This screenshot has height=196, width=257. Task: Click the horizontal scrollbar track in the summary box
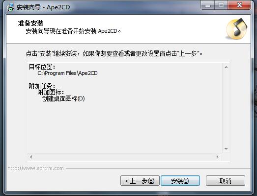click(x=124, y=157)
